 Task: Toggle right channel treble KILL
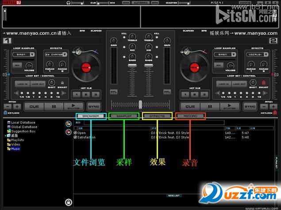tap(157, 37)
